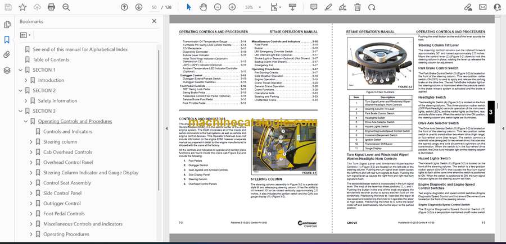Expand the Operating Procedures bookmark
506x244 pixels.
(31, 234)
